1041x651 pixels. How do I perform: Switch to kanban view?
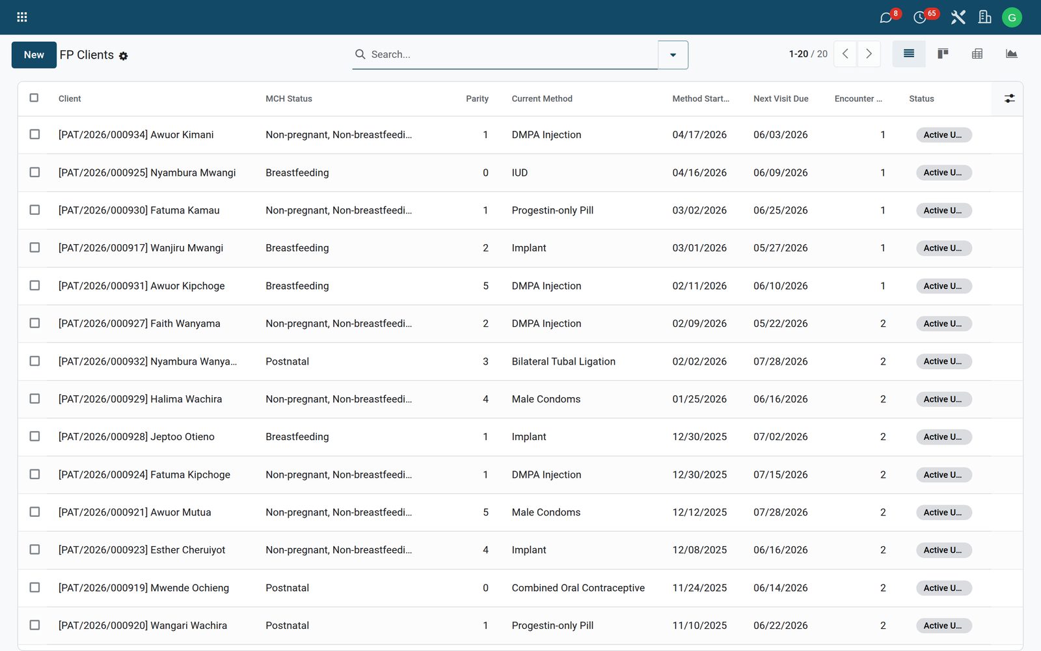[943, 54]
